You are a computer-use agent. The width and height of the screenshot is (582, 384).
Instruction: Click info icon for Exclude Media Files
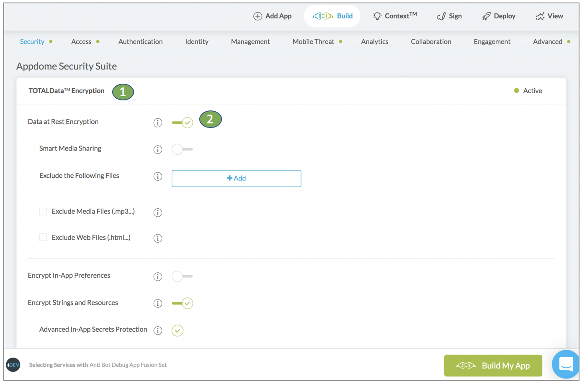point(157,212)
